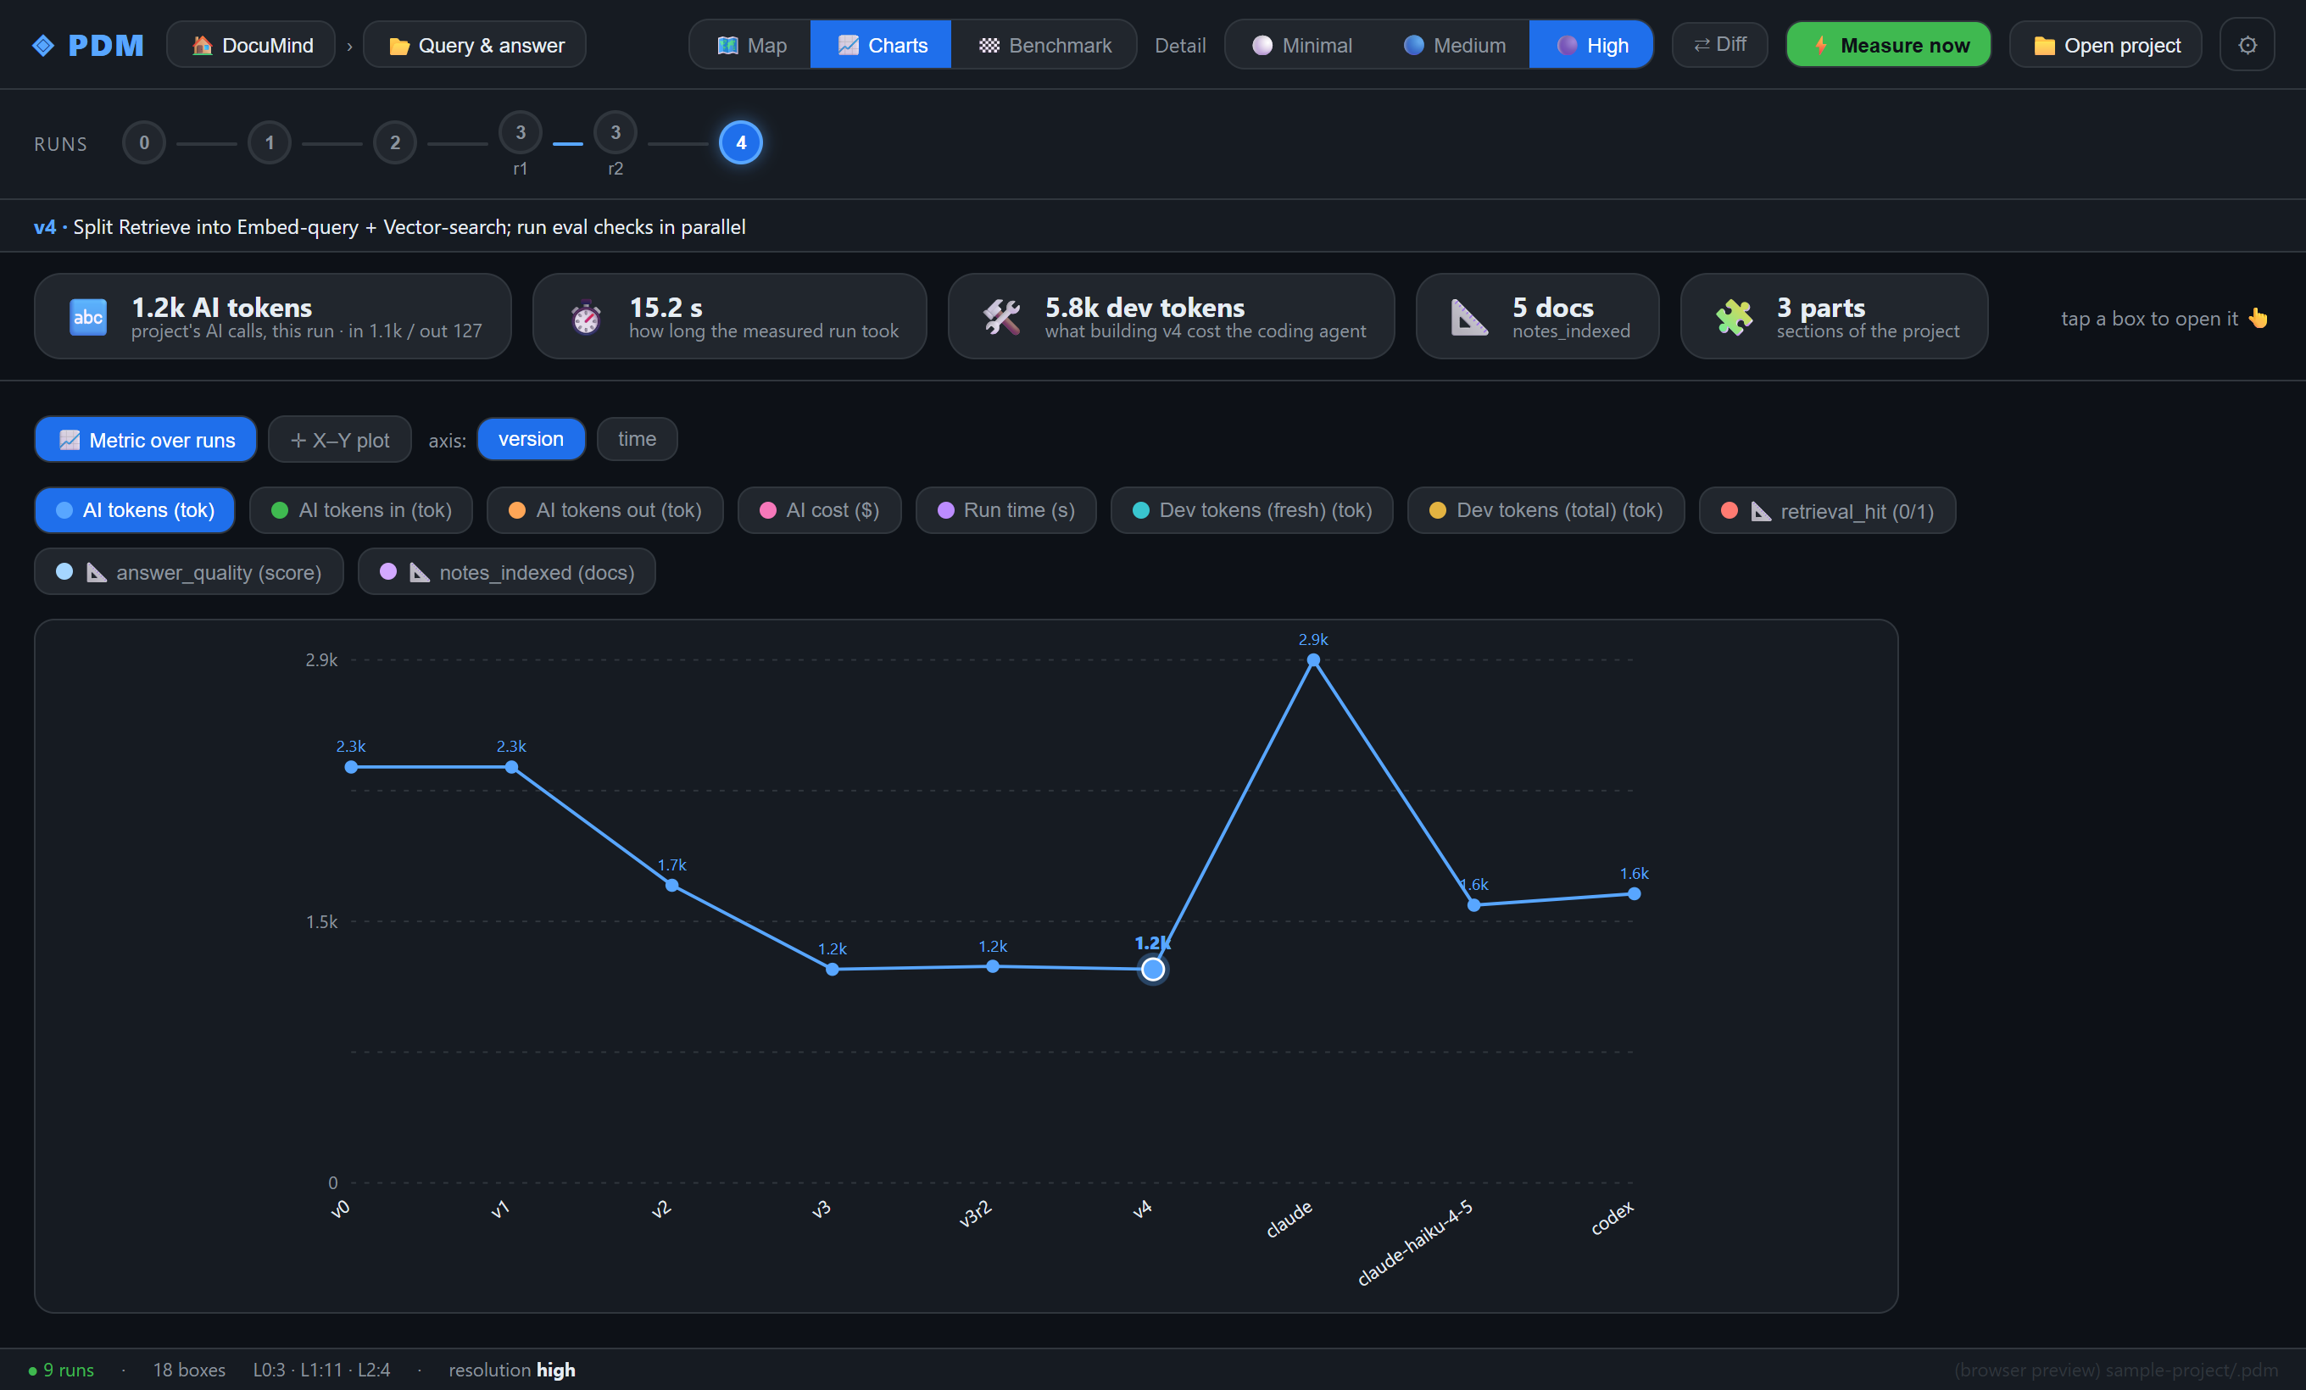Set axis to version

(x=531, y=439)
